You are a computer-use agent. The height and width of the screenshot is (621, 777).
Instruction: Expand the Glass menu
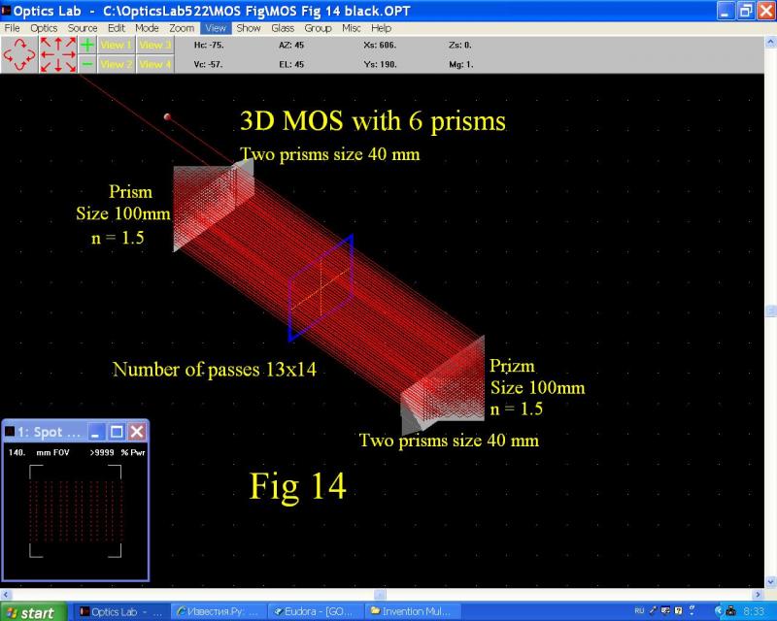283,28
